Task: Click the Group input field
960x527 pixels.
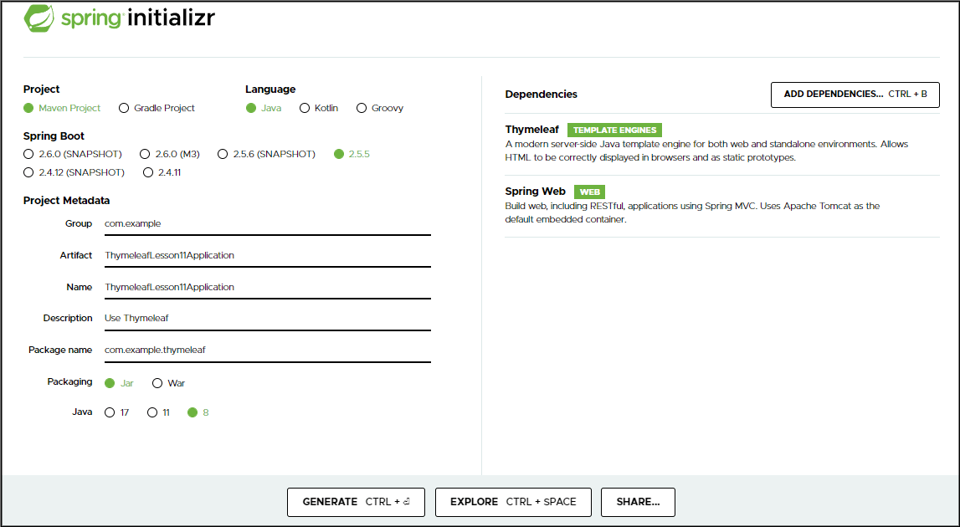Action: tap(266, 223)
